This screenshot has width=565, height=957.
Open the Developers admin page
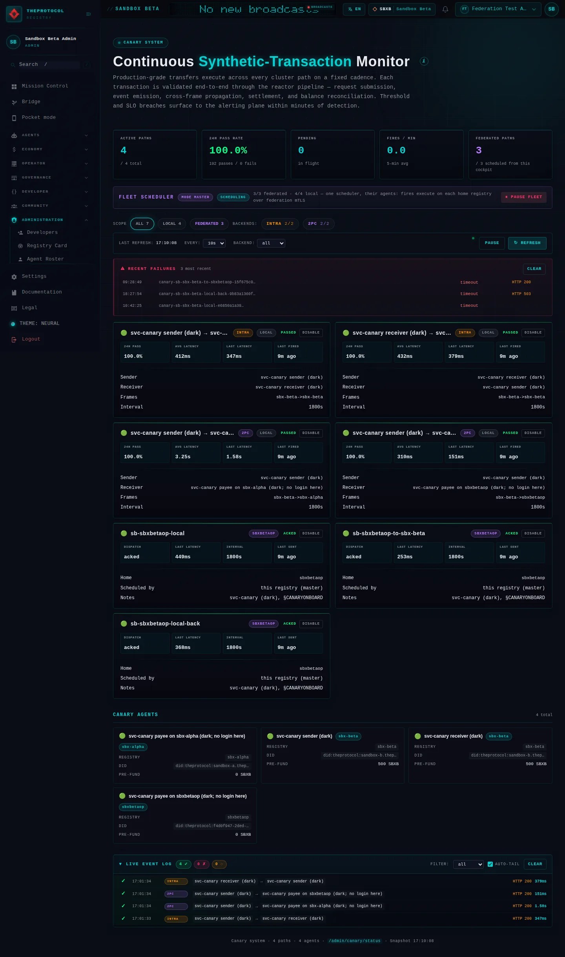pyautogui.click(x=42, y=232)
